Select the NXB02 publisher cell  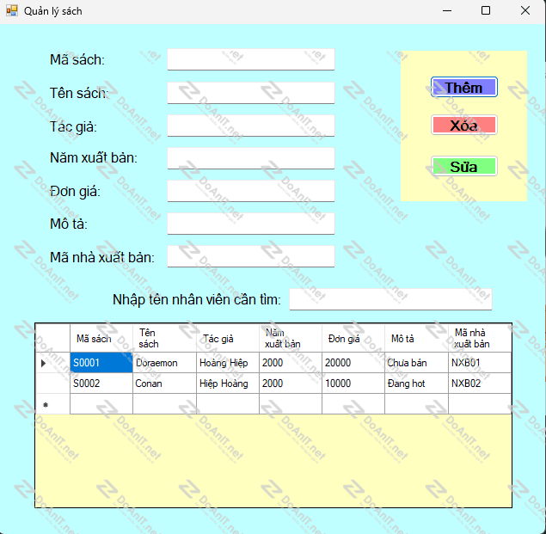click(479, 384)
